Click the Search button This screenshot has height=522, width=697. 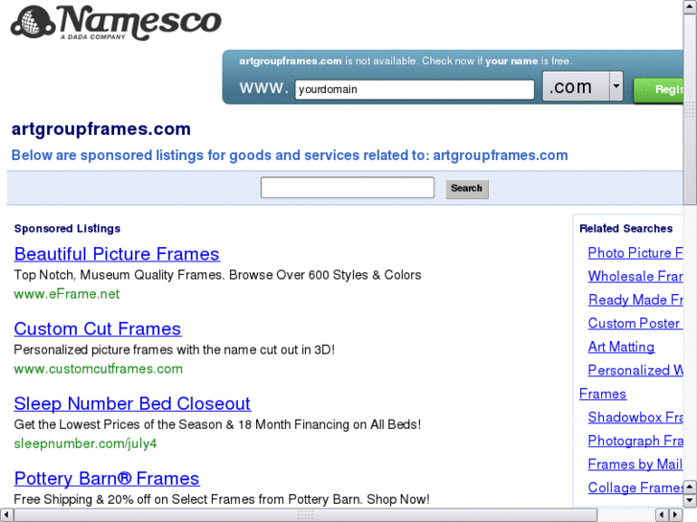[467, 189]
